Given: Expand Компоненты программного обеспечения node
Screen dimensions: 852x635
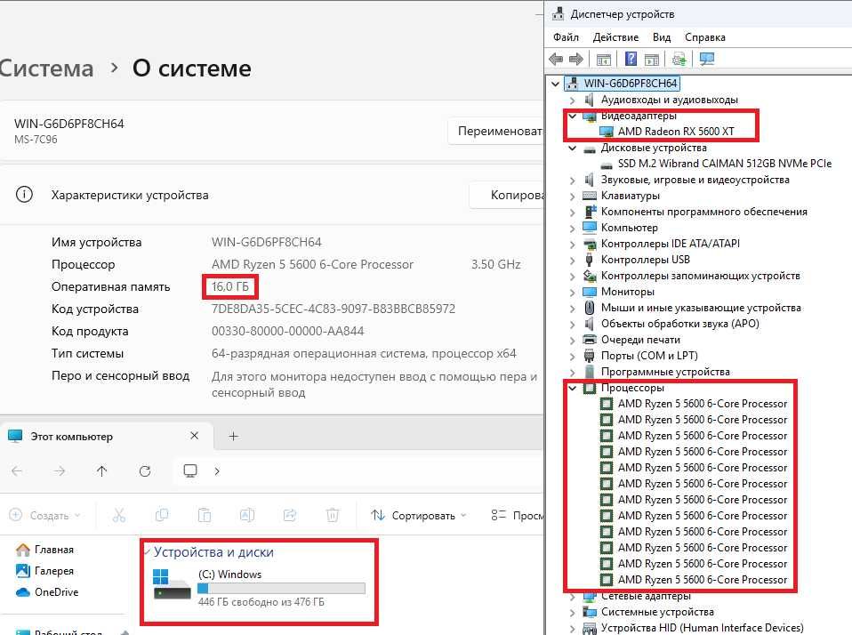Looking at the screenshot, I should [x=572, y=213].
